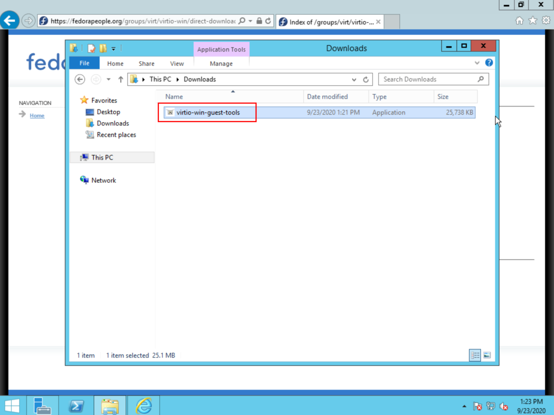Open Server Manager from taskbar

42,406
